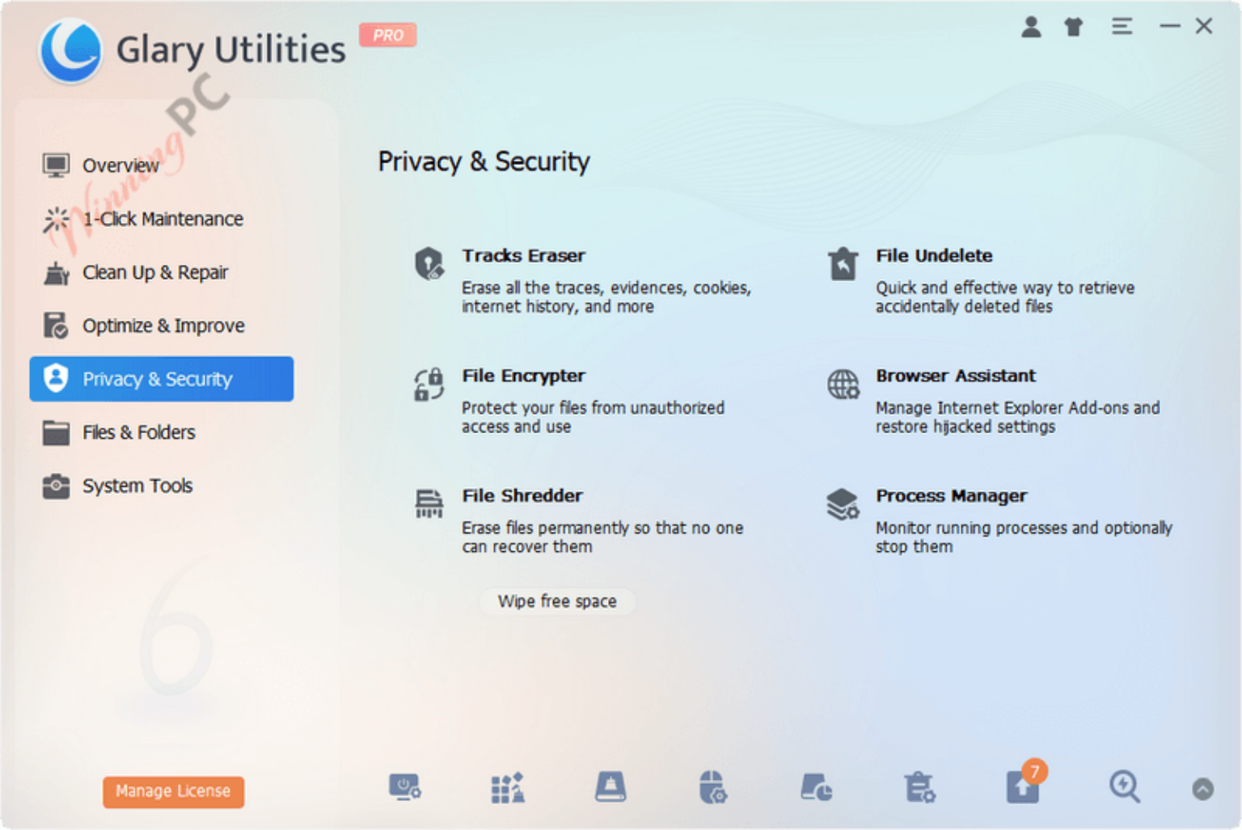Open the Process Manager
The image size is (1242, 830).
click(x=951, y=495)
